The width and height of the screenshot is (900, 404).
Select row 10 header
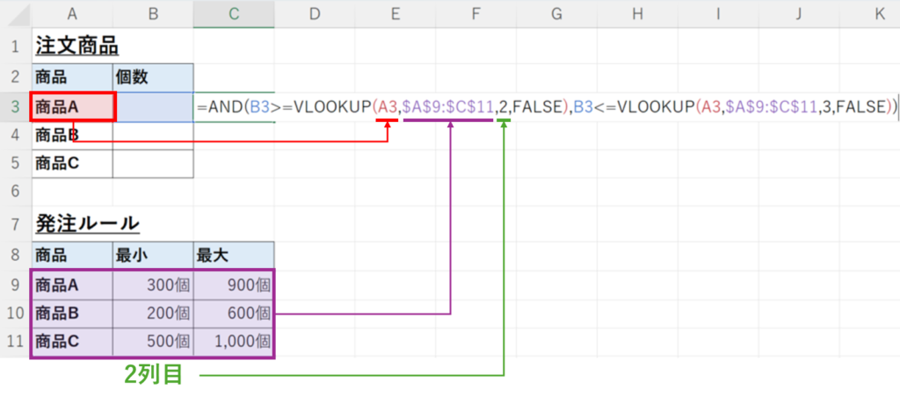point(16,314)
